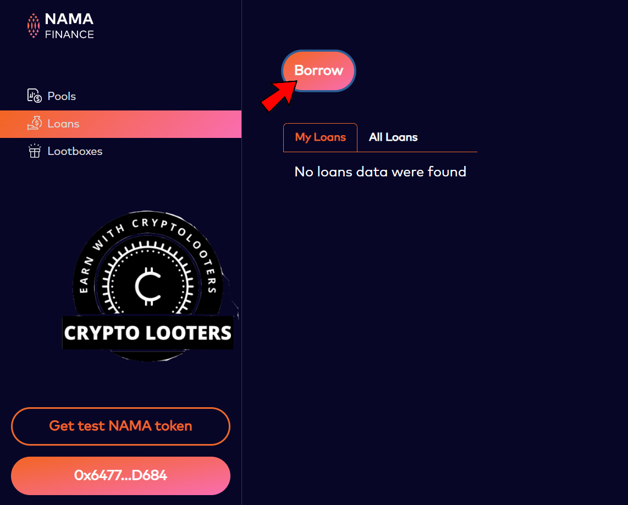
Task: Click the CRYPTO LOOTERS banner text
Action: pyautogui.click(x=147, y=332)
